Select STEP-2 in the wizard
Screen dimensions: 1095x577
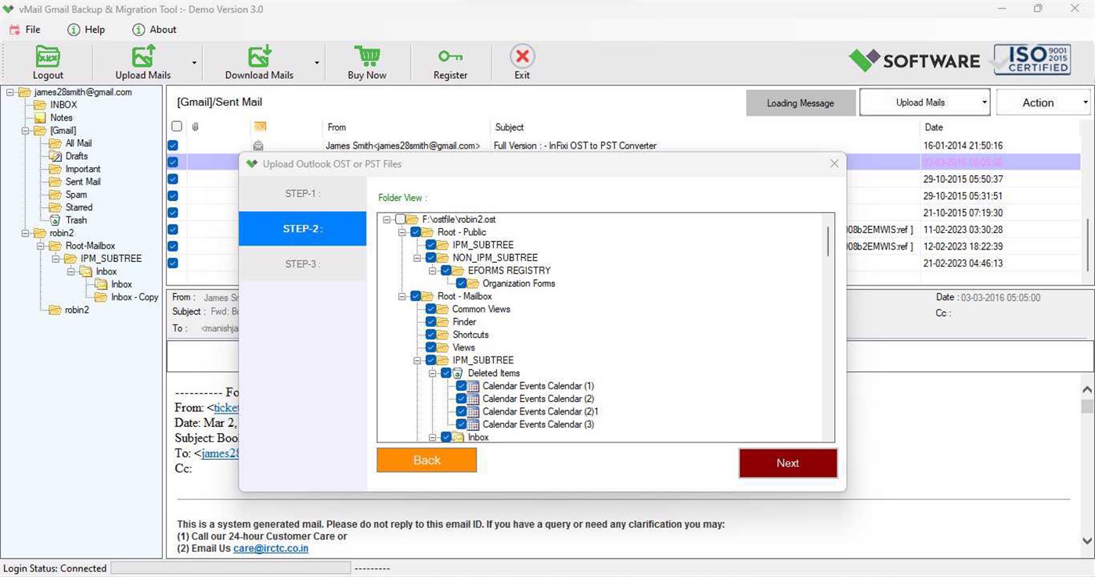point(302,228)
